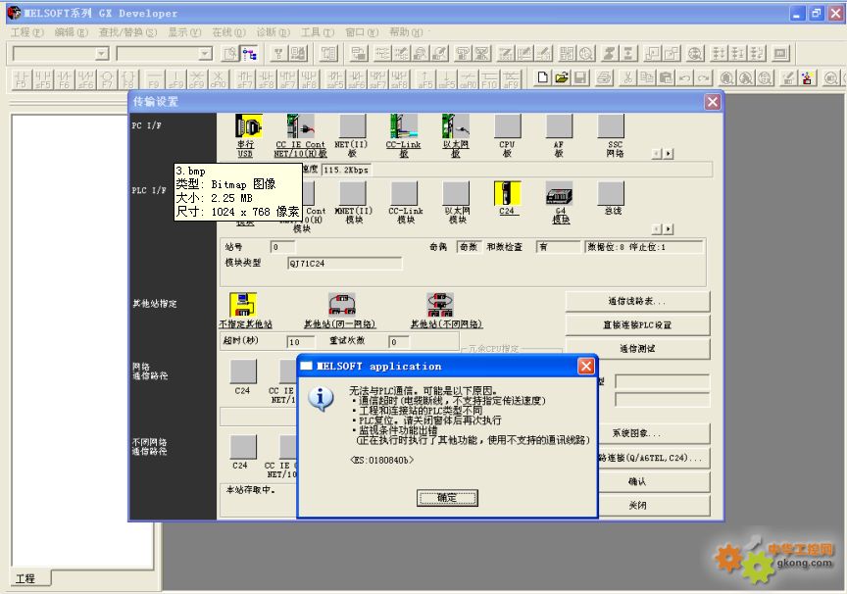847x594 pixels.
Task: Select the MNET(II) module icon in PLC I/F
Action: point(353,193)
